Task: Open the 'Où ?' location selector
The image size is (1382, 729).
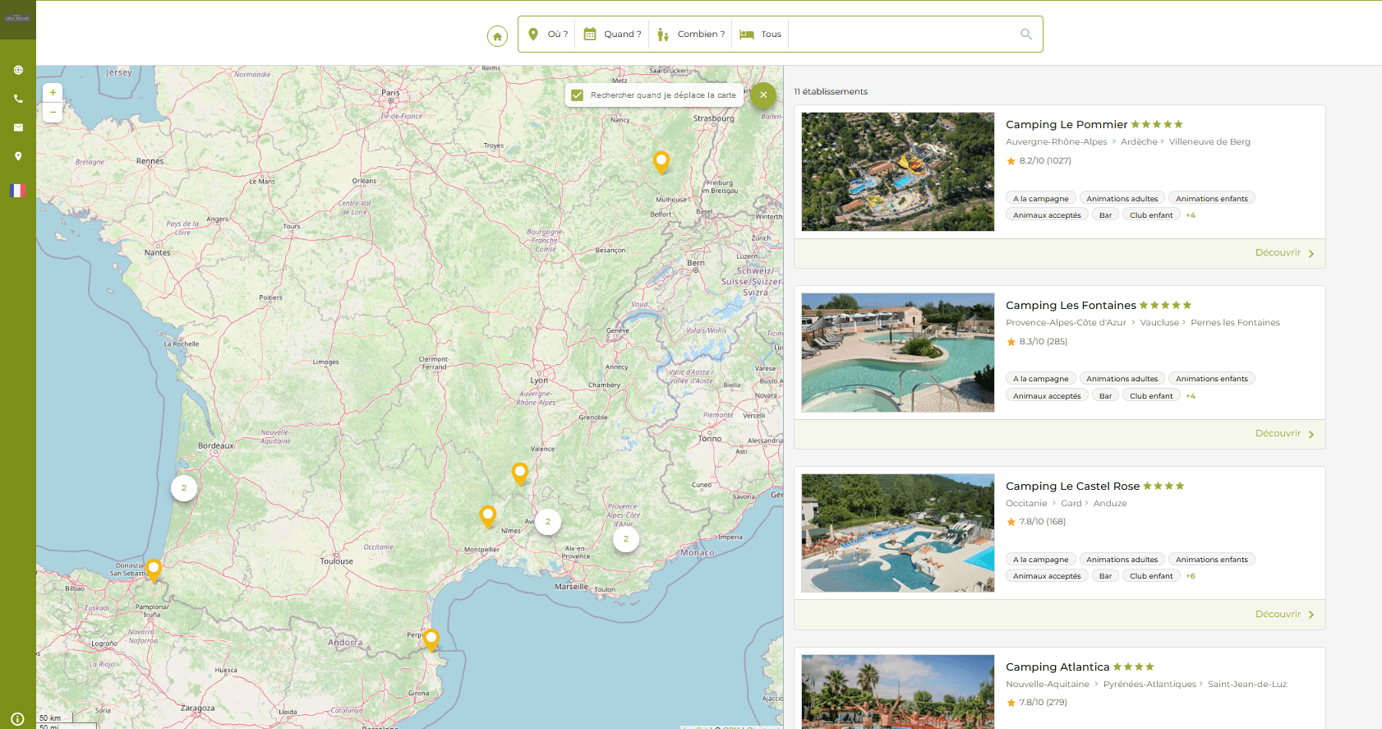Action: point(548,35)
